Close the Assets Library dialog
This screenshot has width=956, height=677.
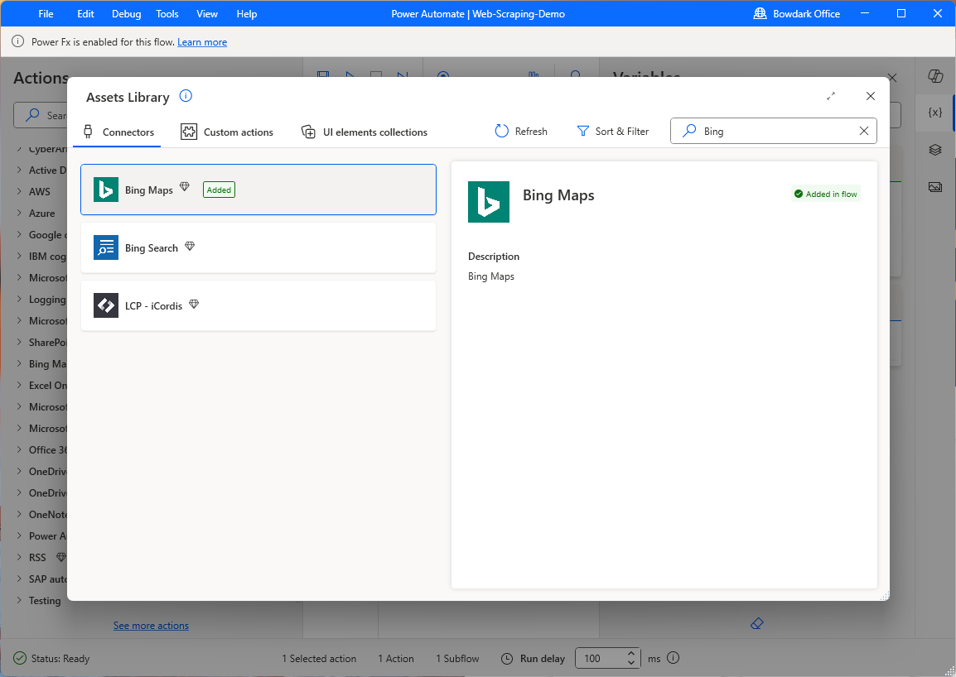[x=871, y=96]
